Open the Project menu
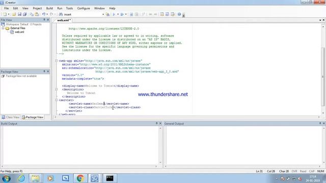Image resolution: width=326 pixels, height=183 pixels. click(x=37, y=8)
